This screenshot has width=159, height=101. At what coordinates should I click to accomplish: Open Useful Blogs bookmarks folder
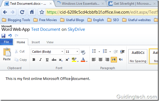click(72, 20)
